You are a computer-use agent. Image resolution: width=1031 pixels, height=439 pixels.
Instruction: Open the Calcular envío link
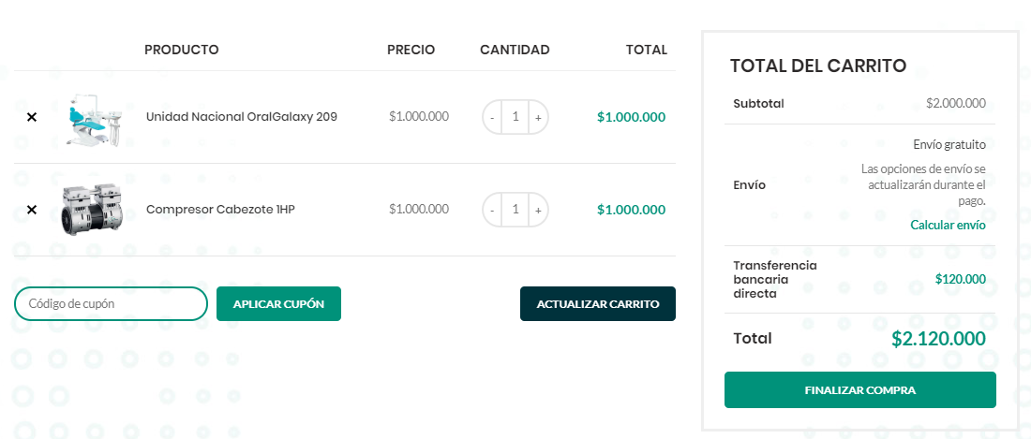pos(948,225)
